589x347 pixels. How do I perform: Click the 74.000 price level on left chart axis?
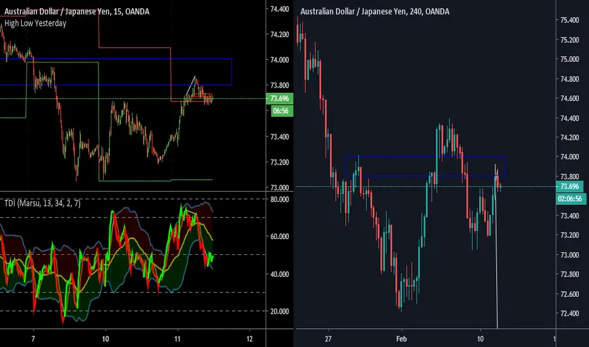coord(279,60)
